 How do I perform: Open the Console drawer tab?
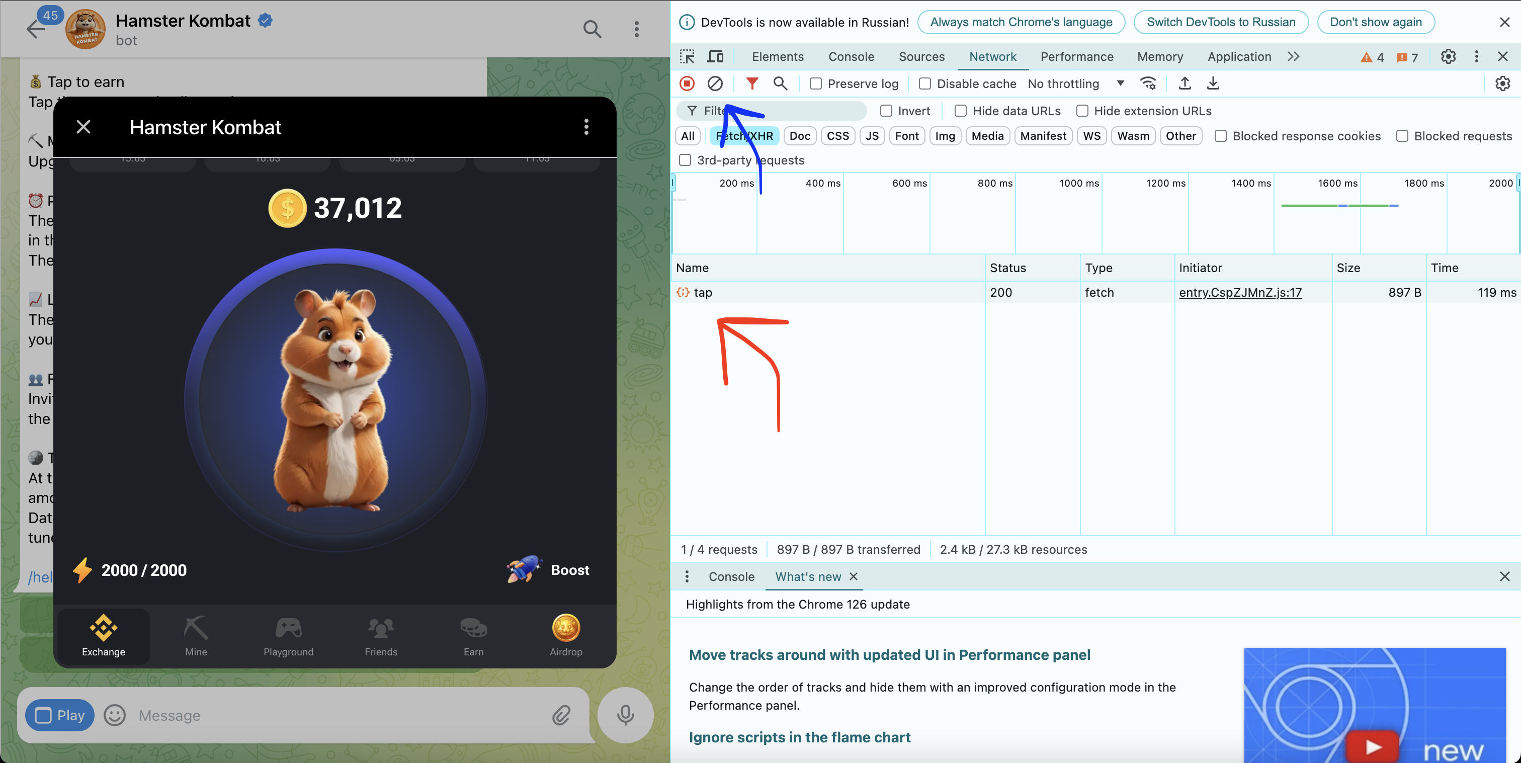point(731,576)
